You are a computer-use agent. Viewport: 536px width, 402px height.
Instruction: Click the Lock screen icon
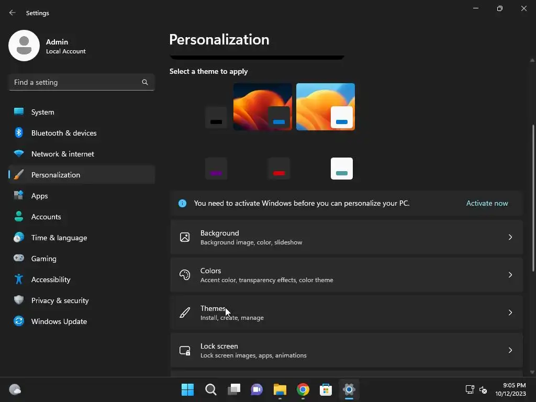tap(185, 350)
